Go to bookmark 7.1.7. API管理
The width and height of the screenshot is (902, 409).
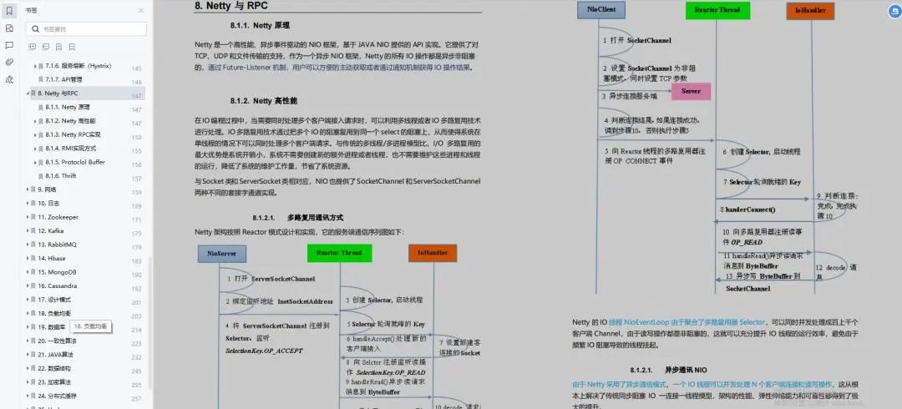(x=63, y=79)
